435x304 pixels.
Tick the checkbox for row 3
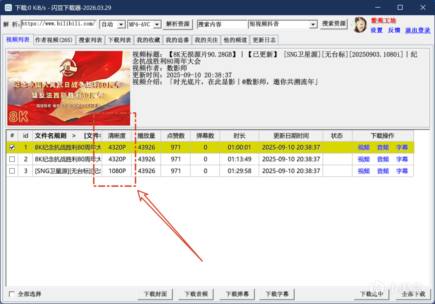pos(12,171)
